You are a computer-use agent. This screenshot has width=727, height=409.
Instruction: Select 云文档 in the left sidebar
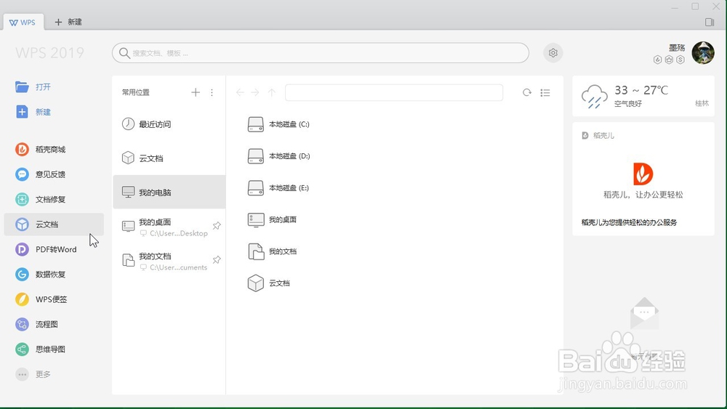pos(54,224)
